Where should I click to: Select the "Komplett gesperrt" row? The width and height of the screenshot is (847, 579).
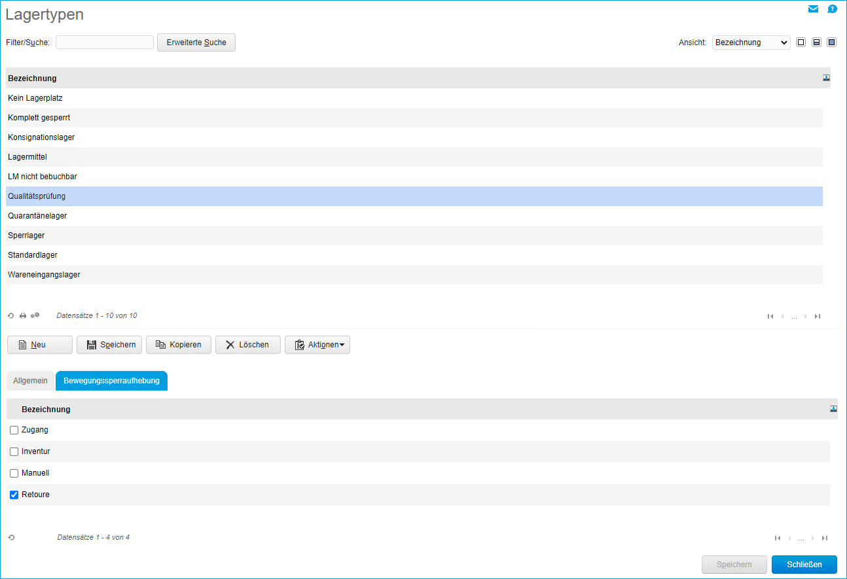click(414, 118)
